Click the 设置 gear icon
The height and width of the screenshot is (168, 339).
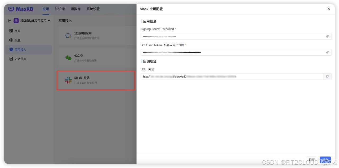tap(11, 40)
